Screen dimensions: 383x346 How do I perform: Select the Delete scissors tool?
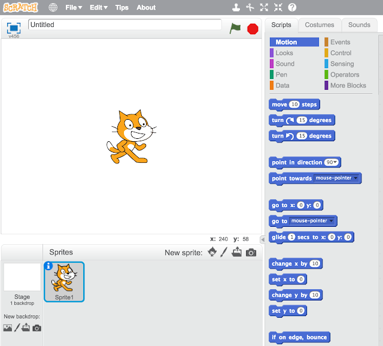click(x=250, y=7)
